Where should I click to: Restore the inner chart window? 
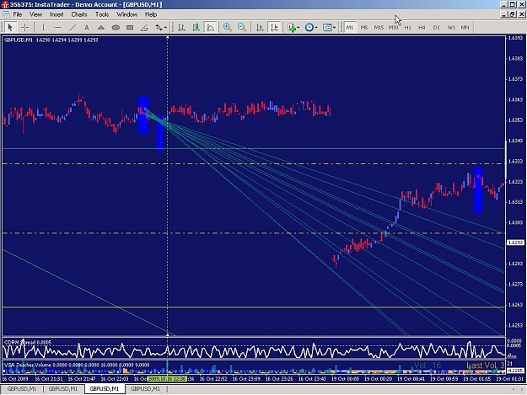pyautogui.click(x=513, y=14)
